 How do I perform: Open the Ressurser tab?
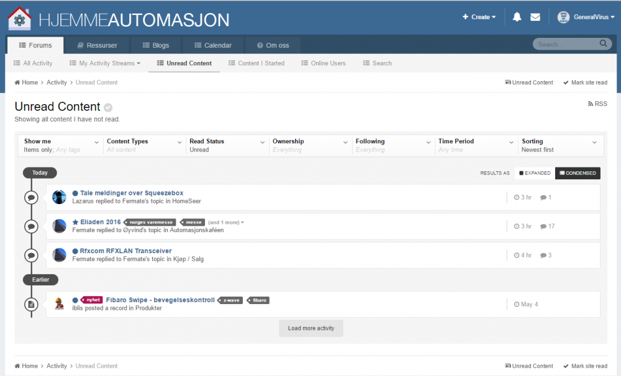pyautogui.click(x=97, y=45)
